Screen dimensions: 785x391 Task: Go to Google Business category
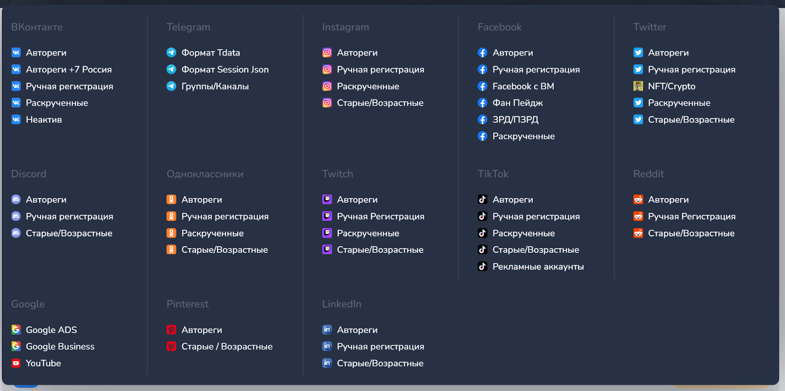coord(60,346)
